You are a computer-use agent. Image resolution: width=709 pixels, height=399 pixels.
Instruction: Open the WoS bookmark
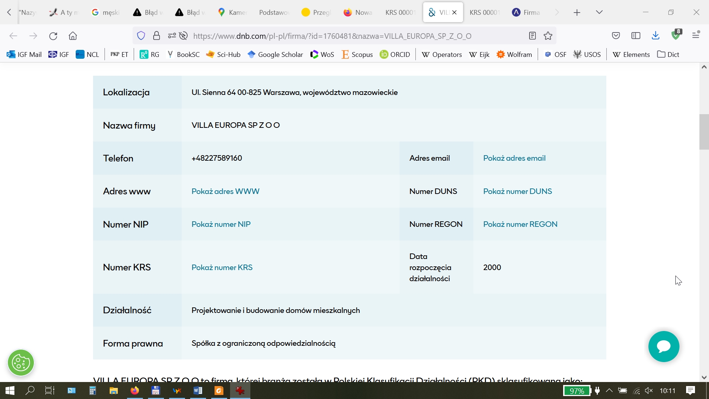(x=322, y=54)
